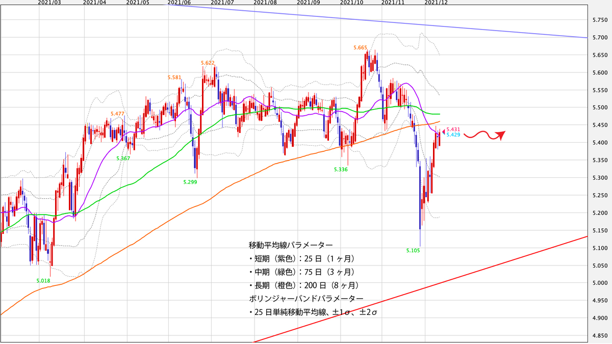
Task: Click the 2021/07 date label
Action: pyautogui.click(x=222, y=3)
